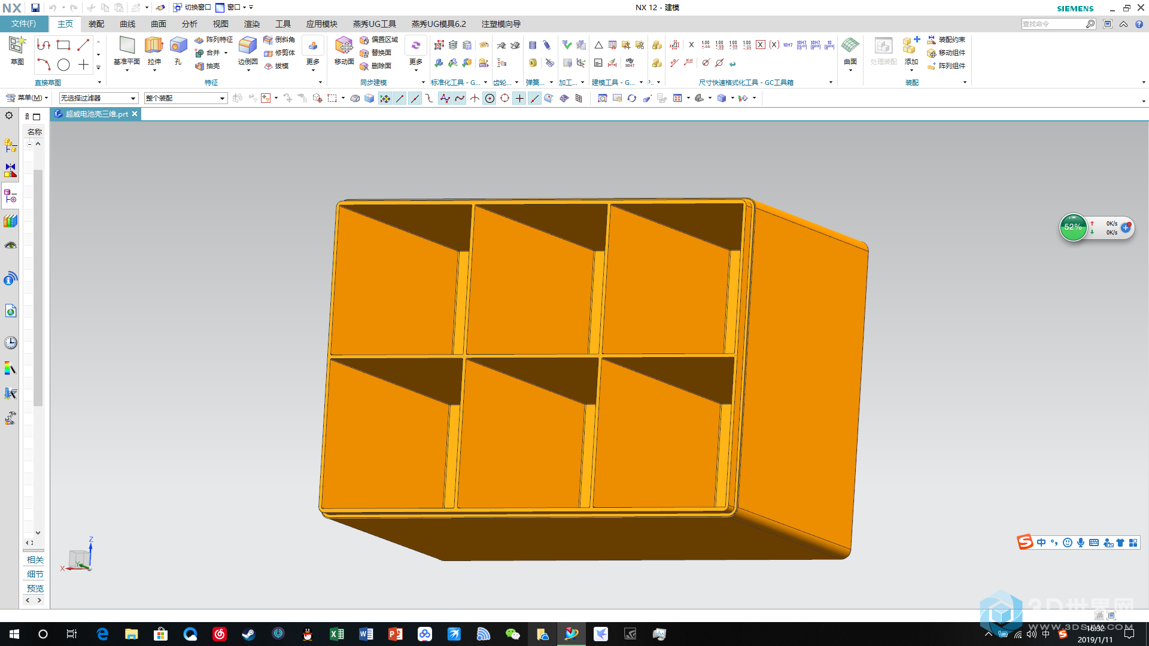The image size is (1149, 646).
Task: Click the 阵列特征 pattern feature tool
Action: tap(214, 39)
